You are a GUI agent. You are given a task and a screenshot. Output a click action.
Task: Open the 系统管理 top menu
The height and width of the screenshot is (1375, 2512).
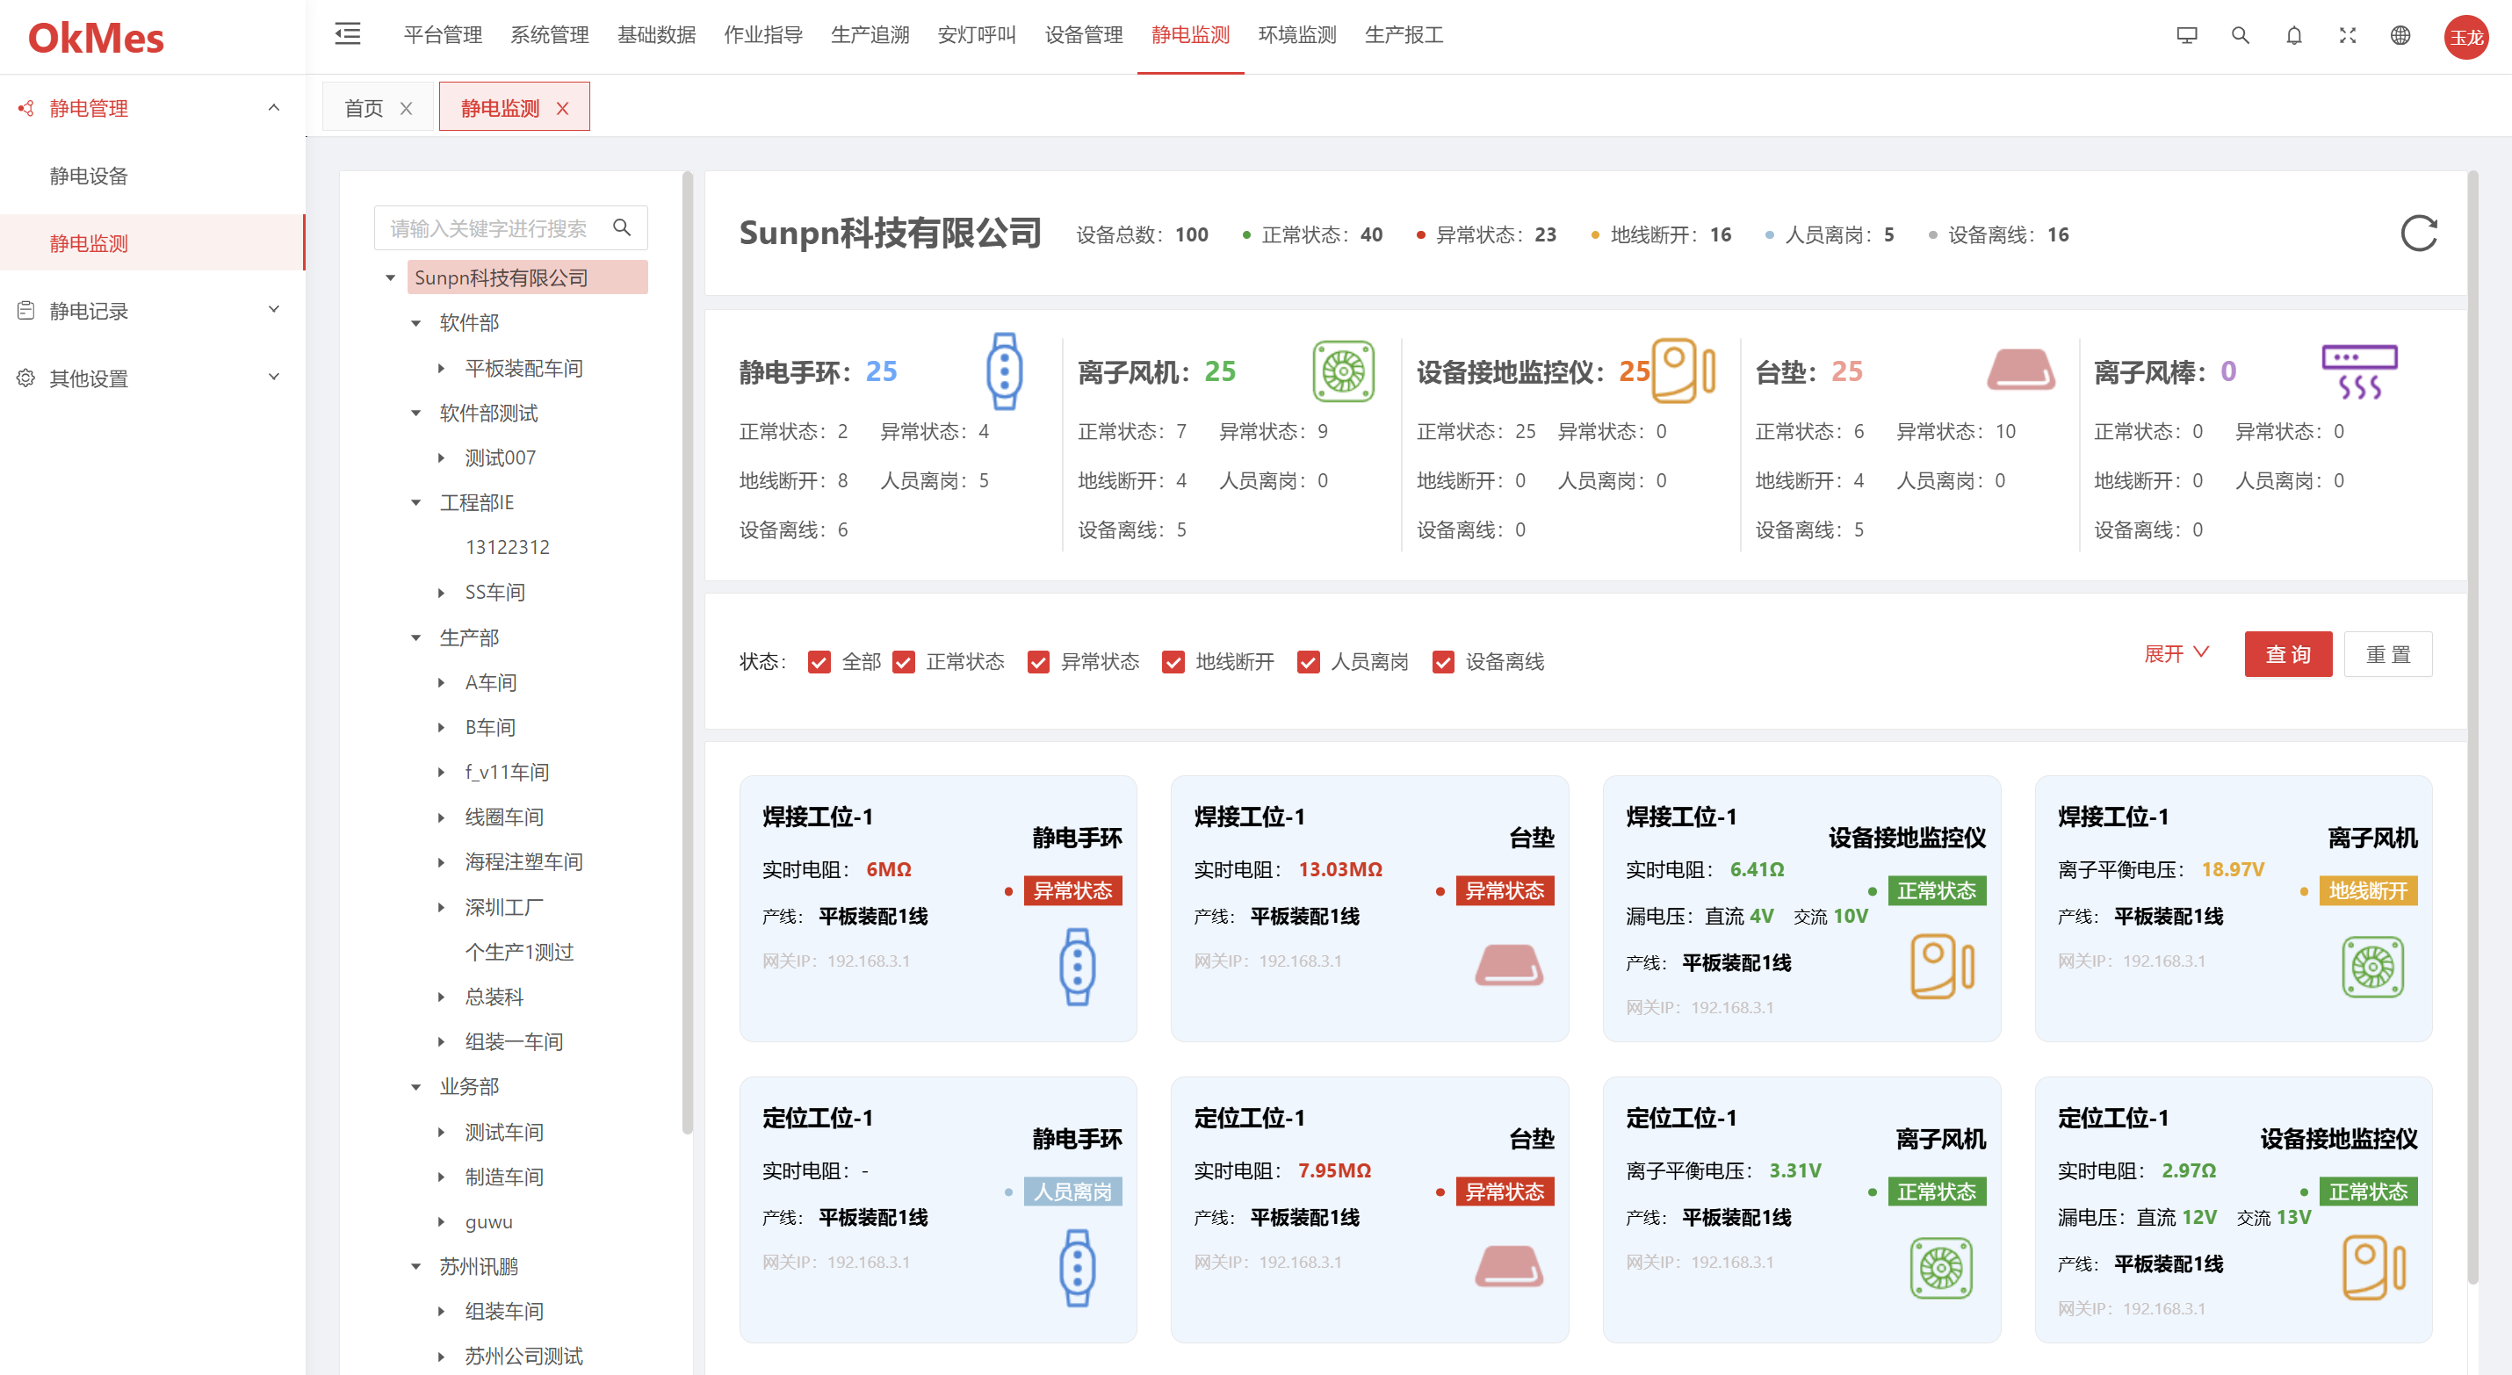[x=550, y=35]
